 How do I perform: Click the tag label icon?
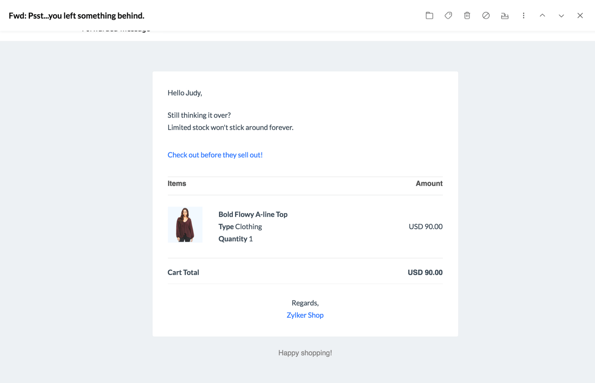448,16
